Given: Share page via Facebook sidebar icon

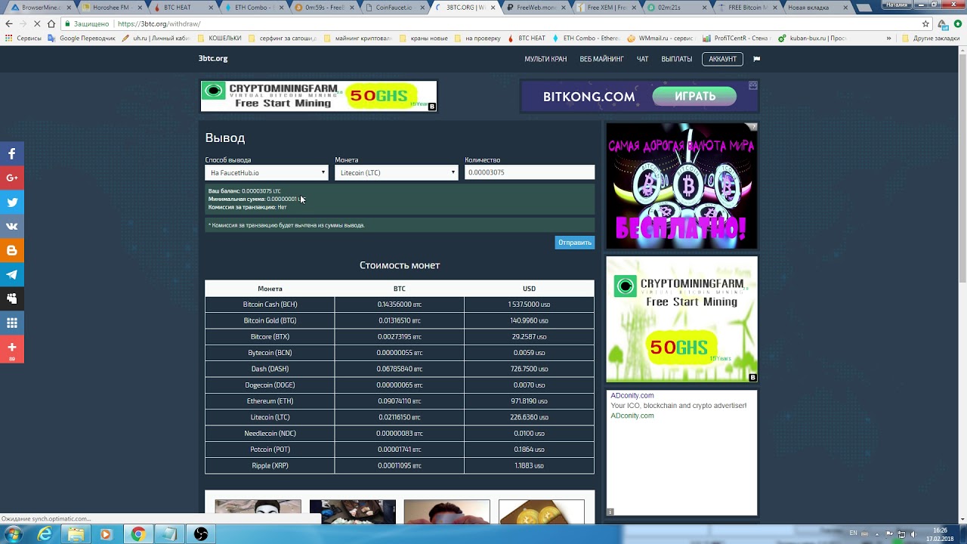Looking at the screenshot, I should [12, 153].
